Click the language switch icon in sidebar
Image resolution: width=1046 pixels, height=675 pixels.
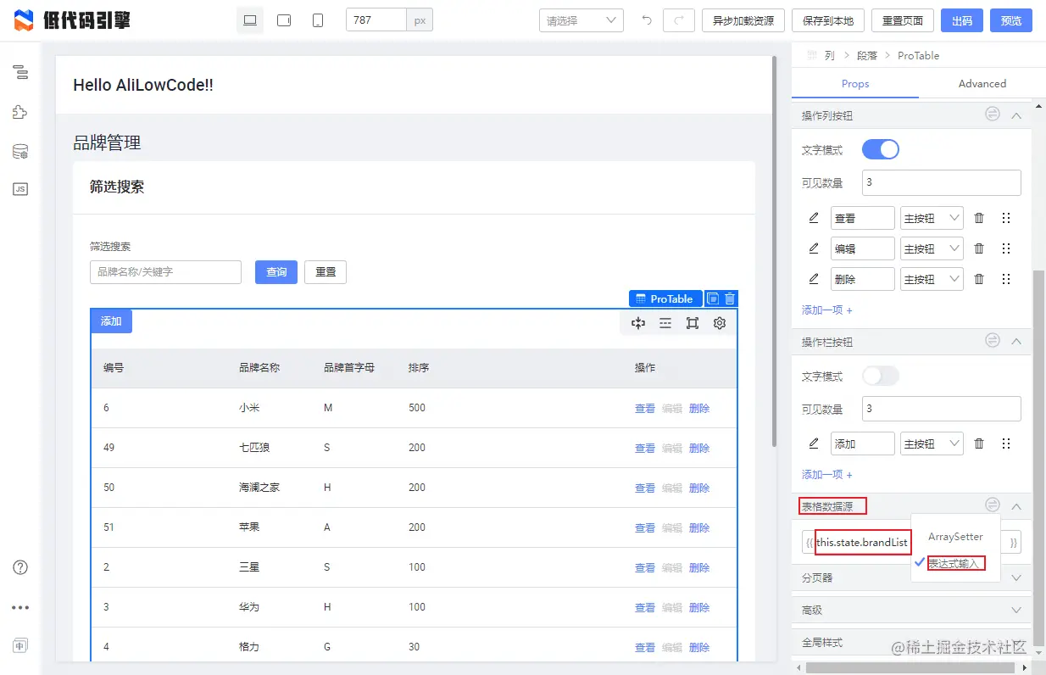point(20,645)
